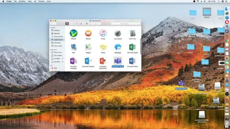Screen dimensions: 230x129
Task: Open the Photos icon in the Dock
Action: tap(227, 58)
